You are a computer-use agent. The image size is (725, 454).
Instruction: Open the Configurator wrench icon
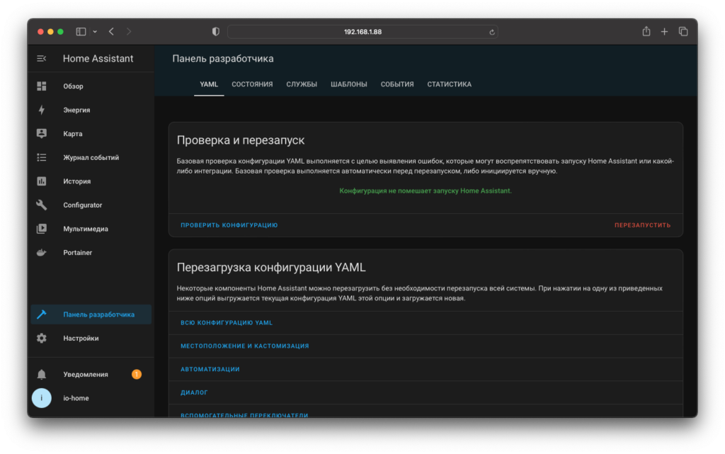pyautogui.click(x=41, y=205)
